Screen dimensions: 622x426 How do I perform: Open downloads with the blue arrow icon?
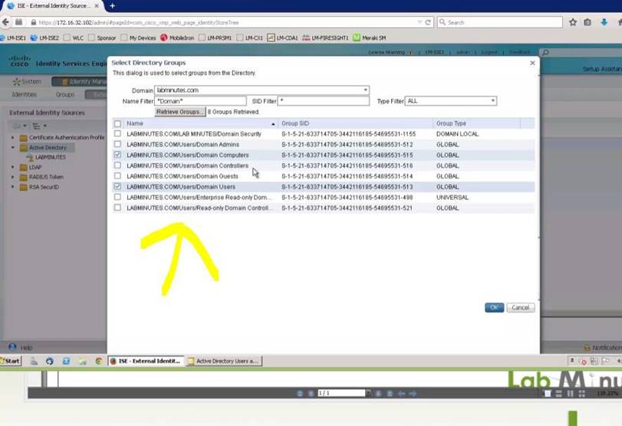(x=604, y=22)
